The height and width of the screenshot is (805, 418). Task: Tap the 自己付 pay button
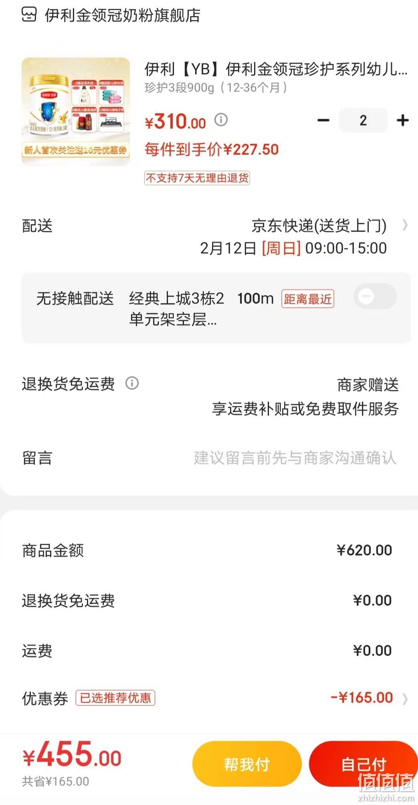(x=363, y=764)
